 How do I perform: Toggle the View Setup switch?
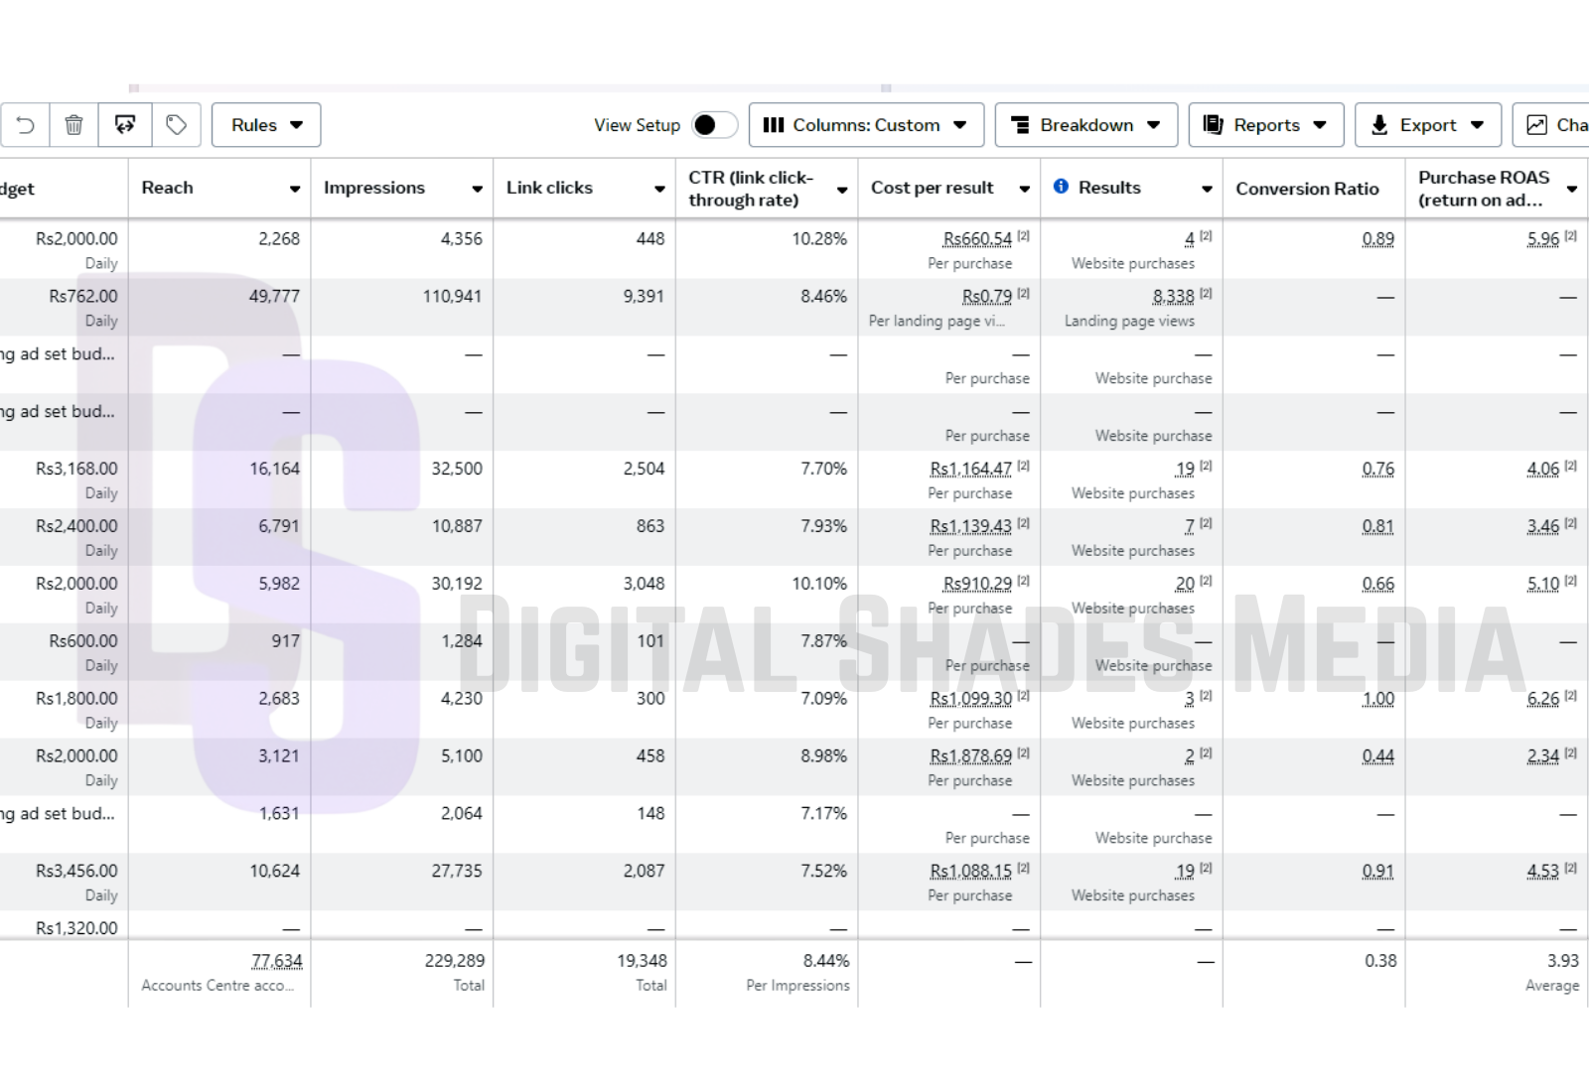713,125
